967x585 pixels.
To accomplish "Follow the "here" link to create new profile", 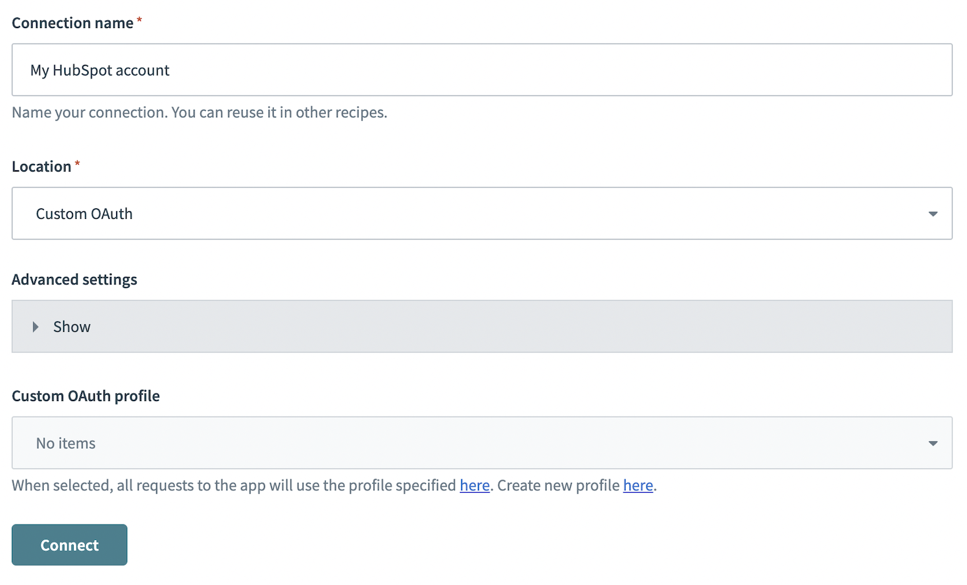I will coord(638,485).
